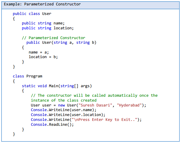Click the '// Parameterized Constructor' comment
This screenshot has height=143, width=181.
[53, 38]
